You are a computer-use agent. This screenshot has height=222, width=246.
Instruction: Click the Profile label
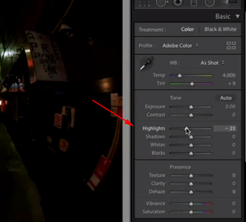click(x=146, y=46)
